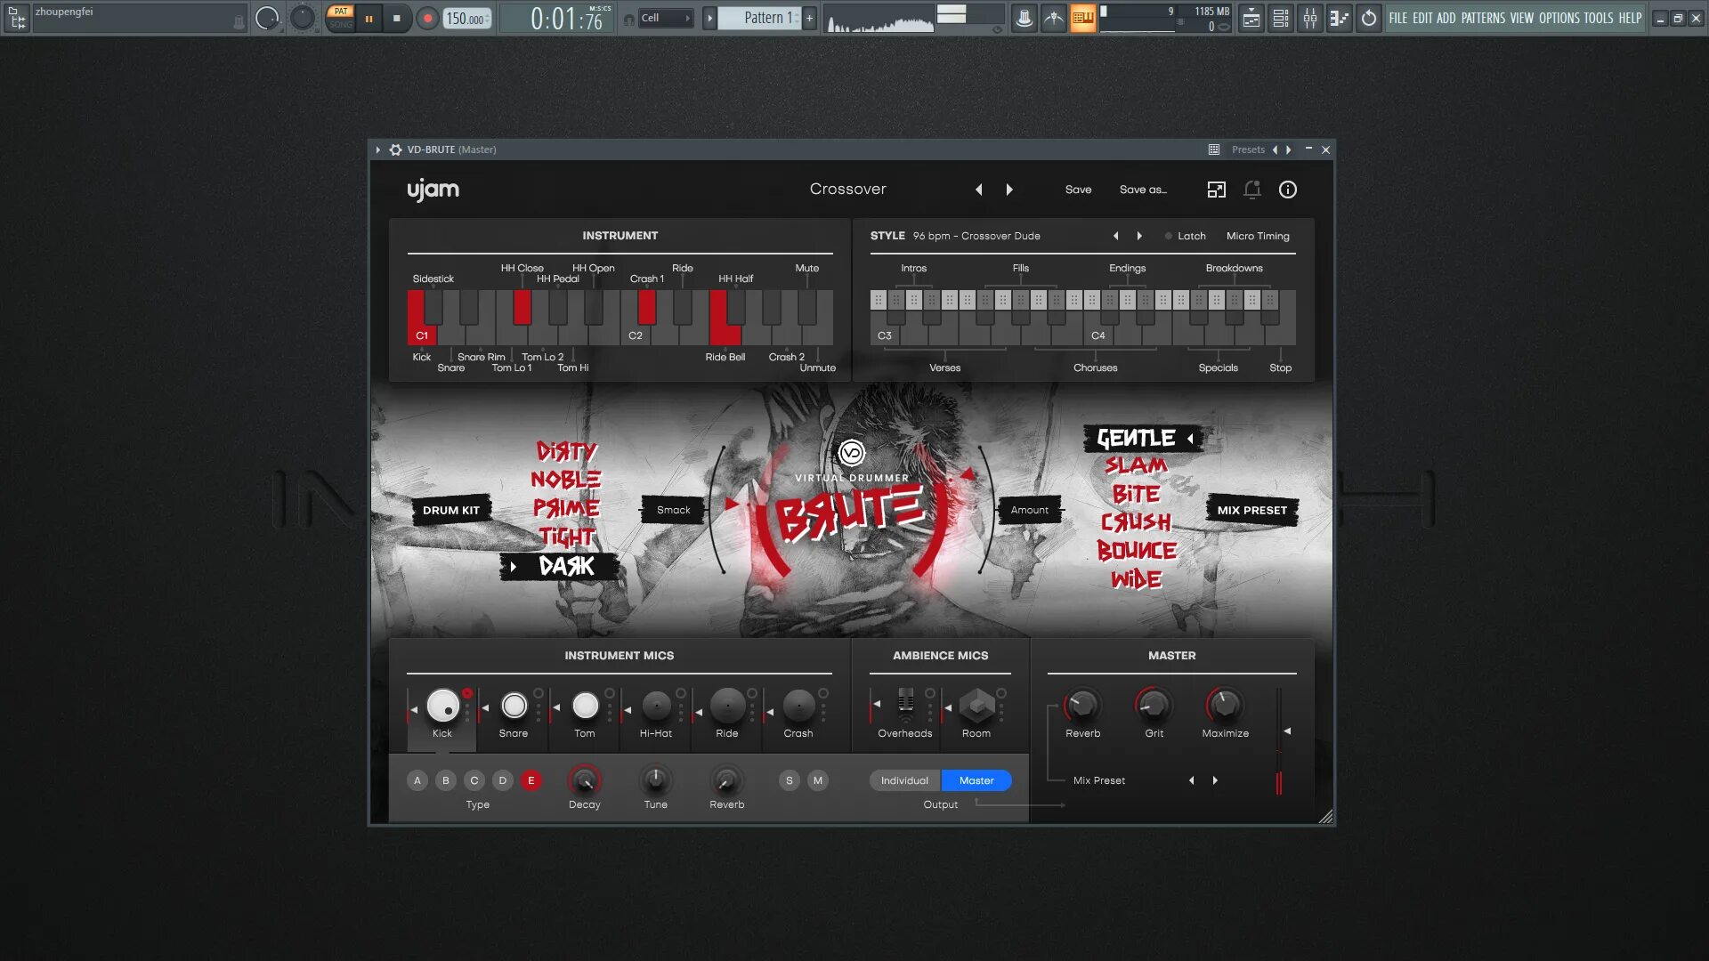Open the OPTIONS menu
The width and height of the screenshot is (1709, 961).
coord(1559,18)
